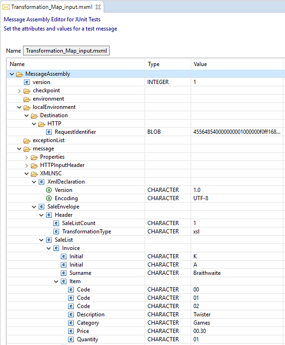Collapse the Item element
Screen dimensions: 285x345
[x=56, y=282]
